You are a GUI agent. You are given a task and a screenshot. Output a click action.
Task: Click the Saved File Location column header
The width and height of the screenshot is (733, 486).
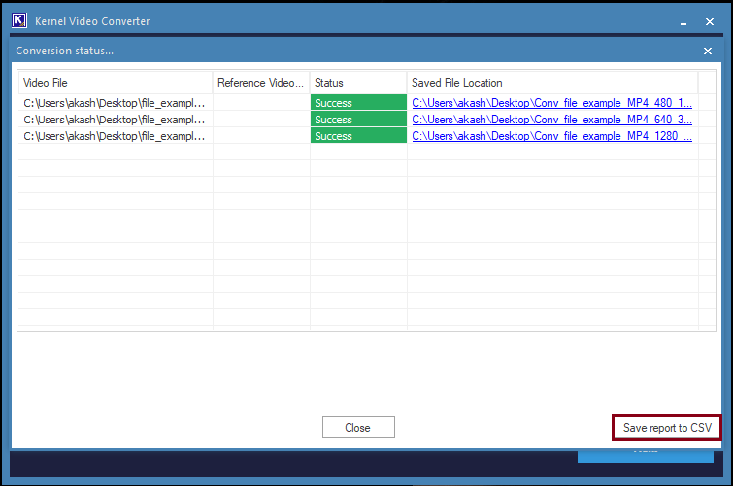552,83
